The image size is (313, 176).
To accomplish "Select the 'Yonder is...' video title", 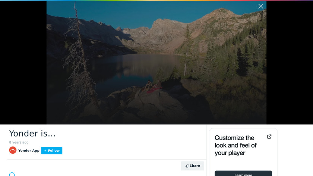I will point(32,133).
